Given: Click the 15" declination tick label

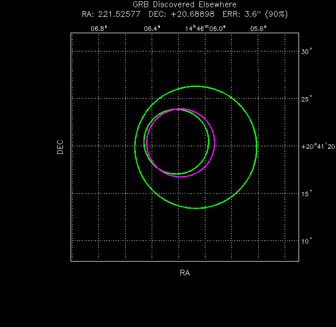Looking at the screenshot, I should coord(307,194).
